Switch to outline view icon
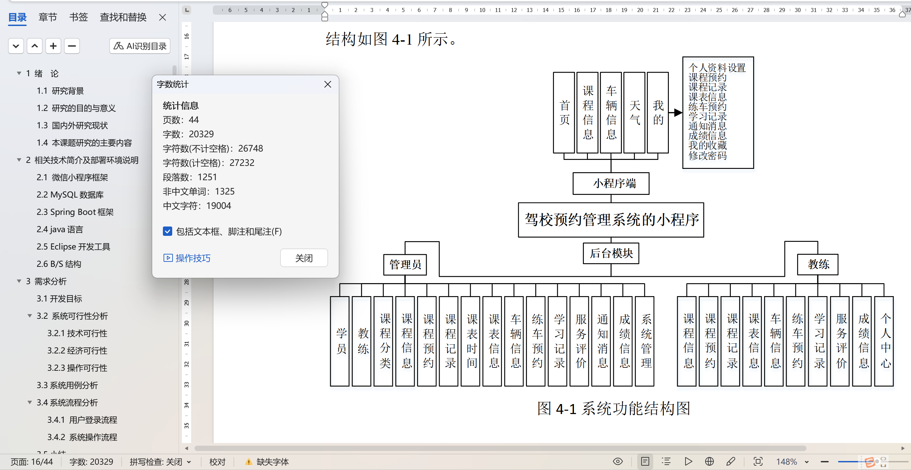The width and height of the screenshot is (911, 470). (x=666, y=461)
